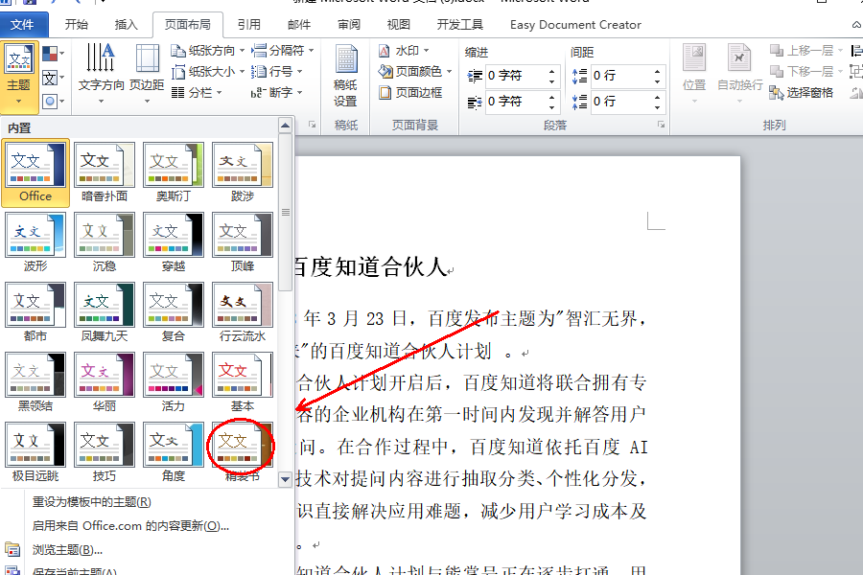
Task: Decrease right indent with down stepper
Action: pos(552,106)
